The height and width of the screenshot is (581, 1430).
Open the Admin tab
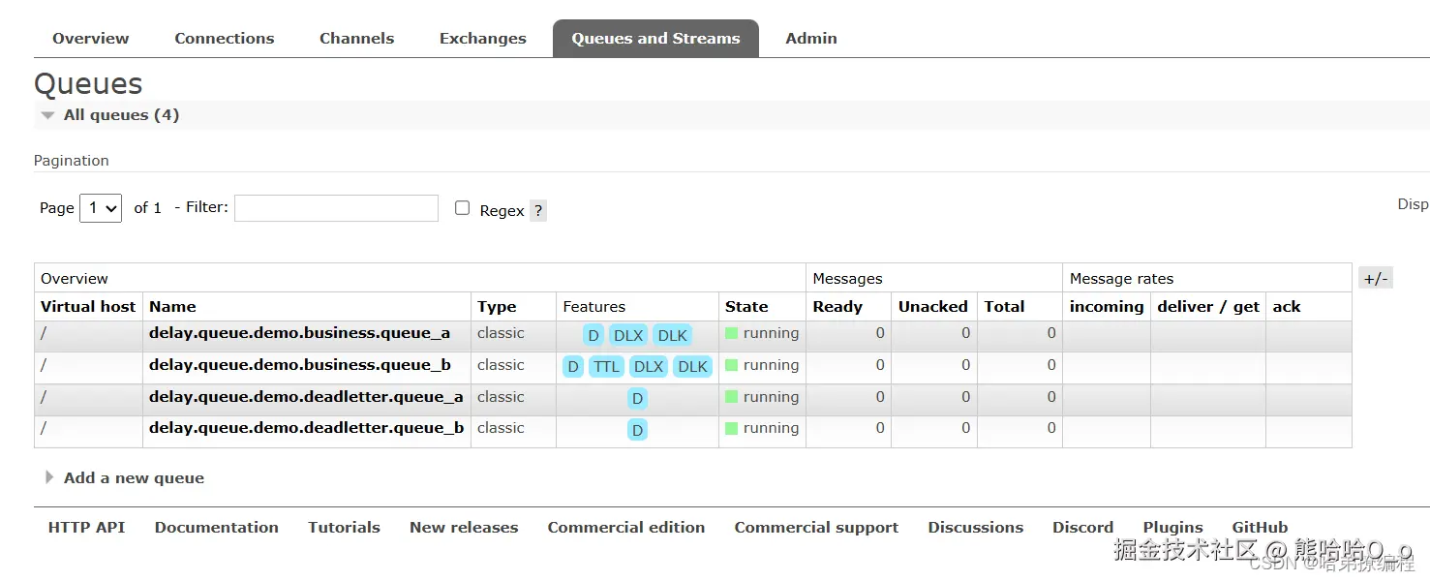pos(811,39)
